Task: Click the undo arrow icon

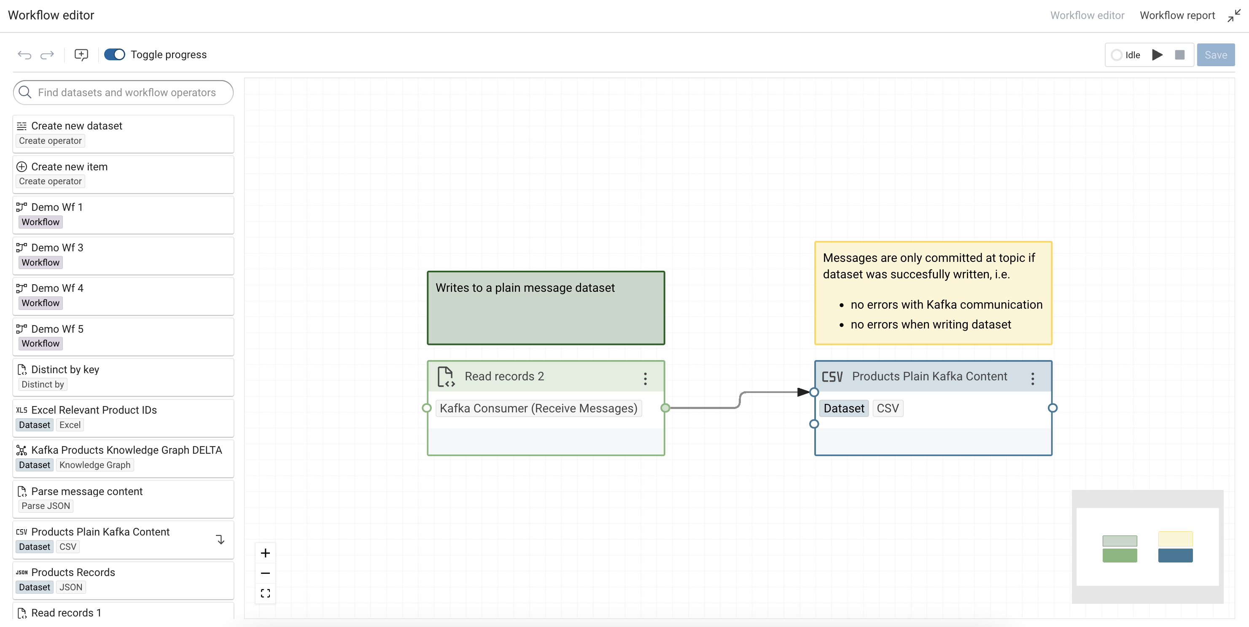Action: click(24, 55)
